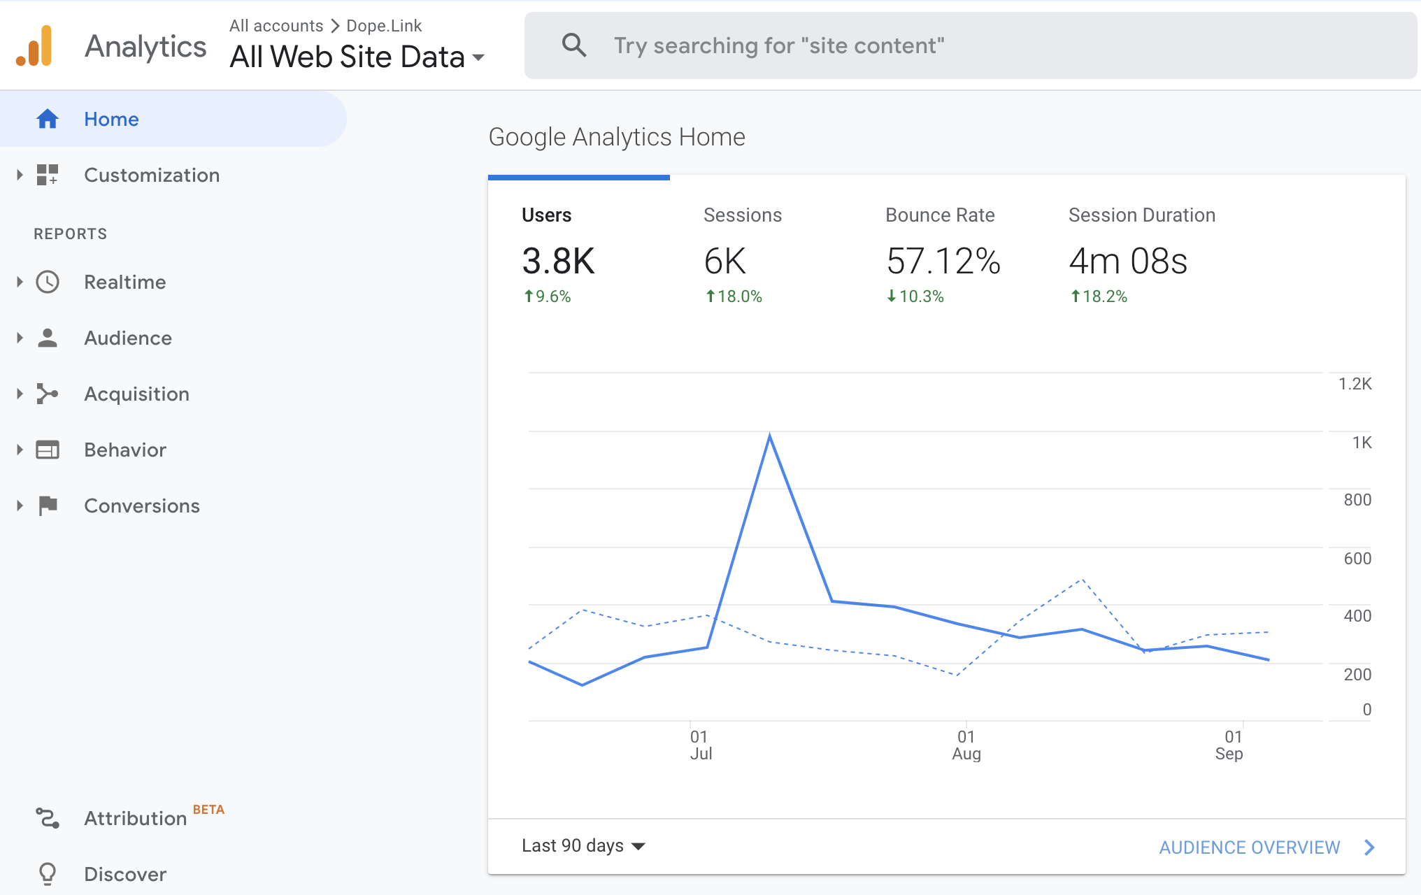1421x895 pixels.
Task: Click the Google Analytics Home heading
Action: pos(617,137)
